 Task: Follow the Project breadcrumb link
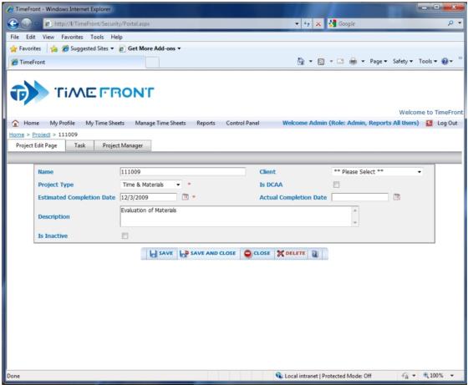(x=41, y=134)
